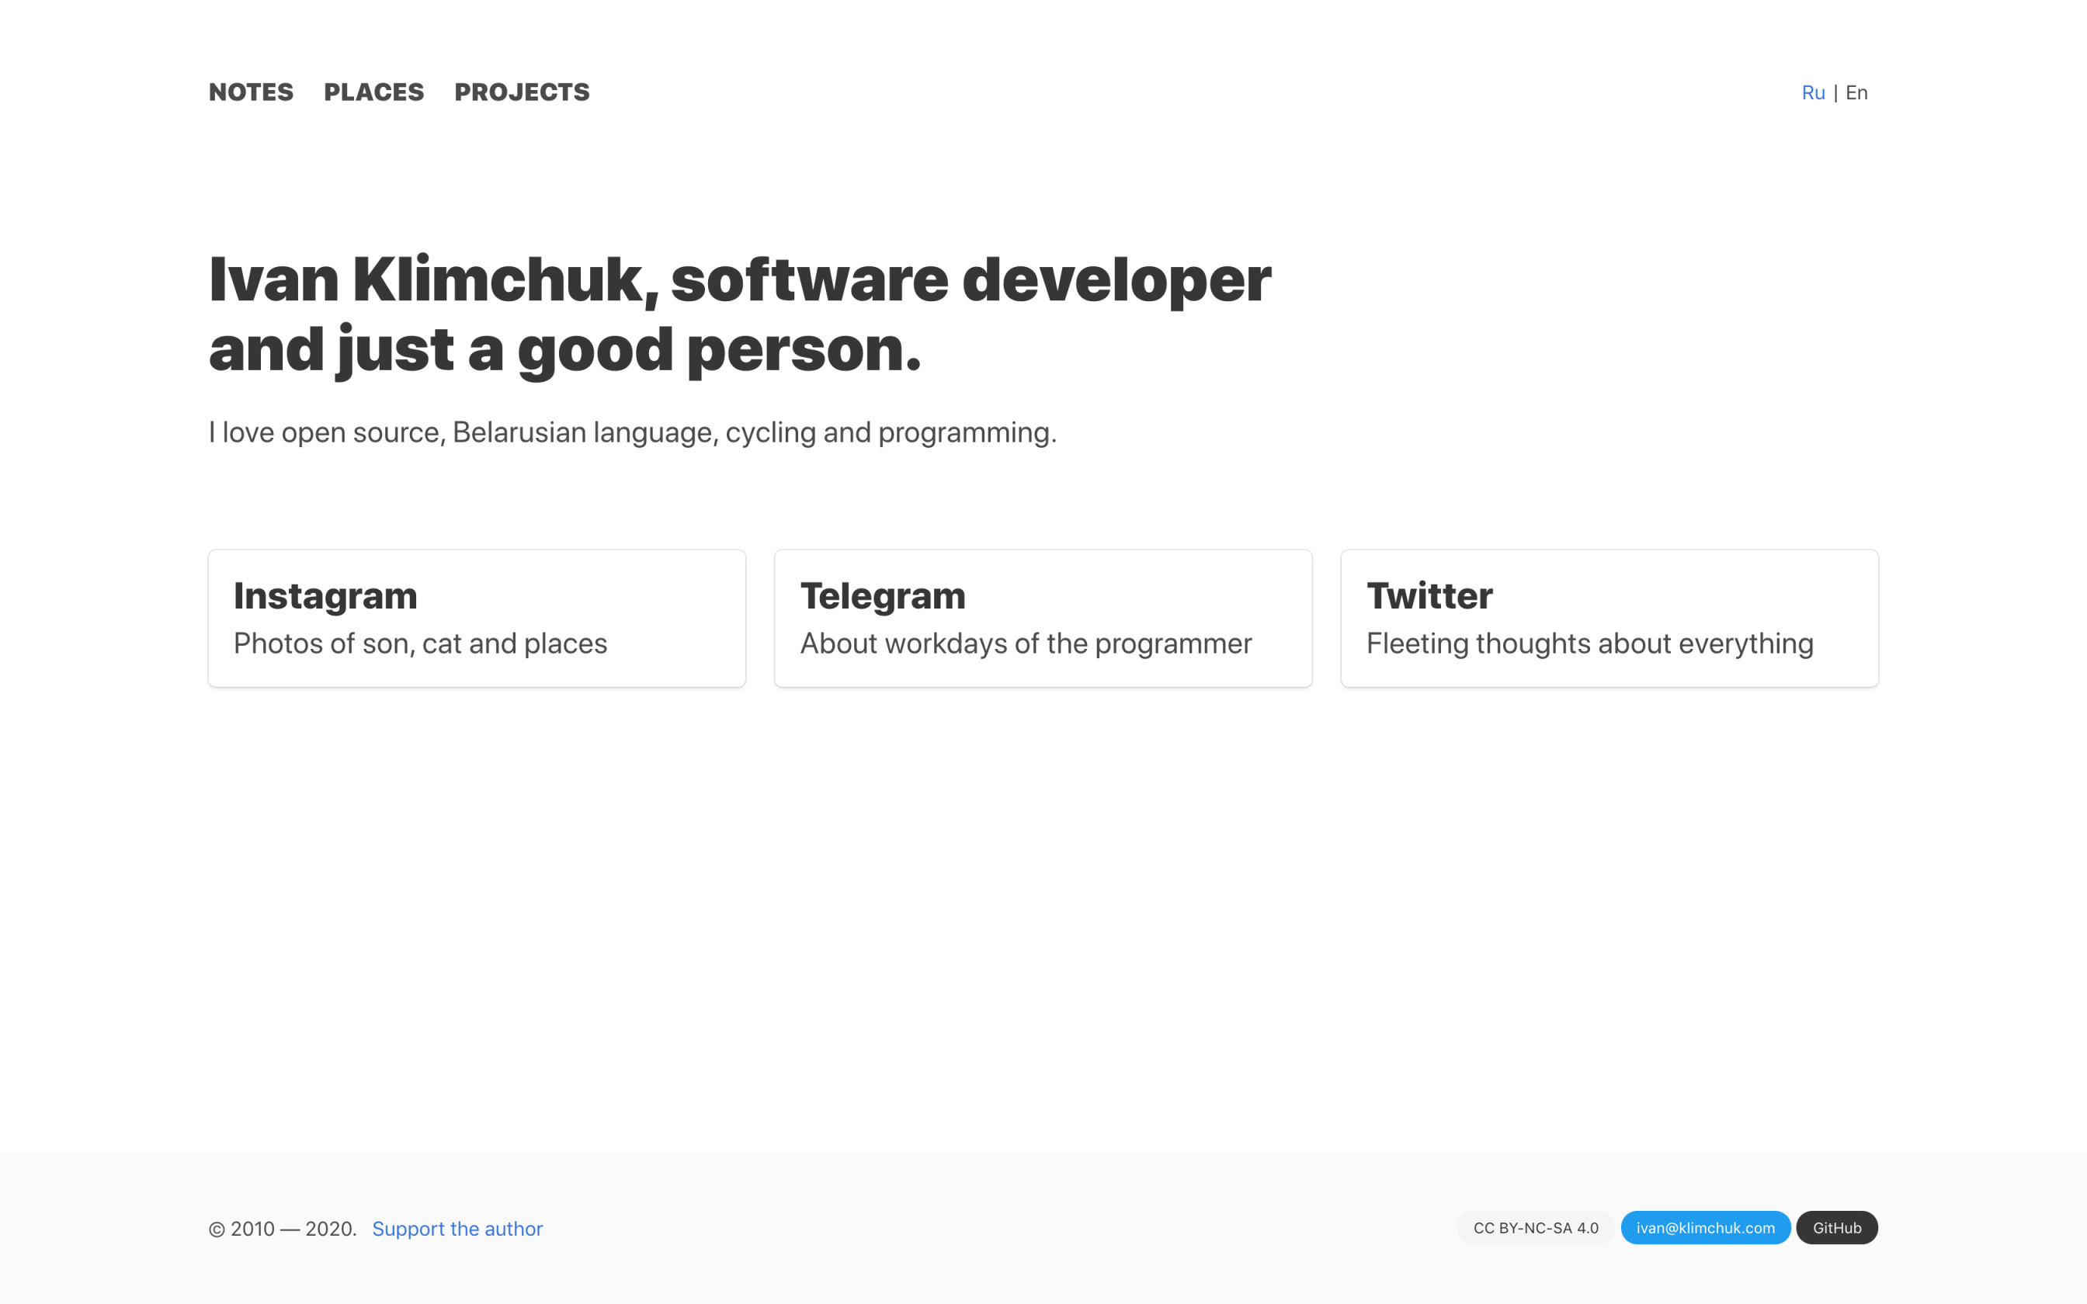
Task: Click the Instagram heading text
Action: coord(325,596)
